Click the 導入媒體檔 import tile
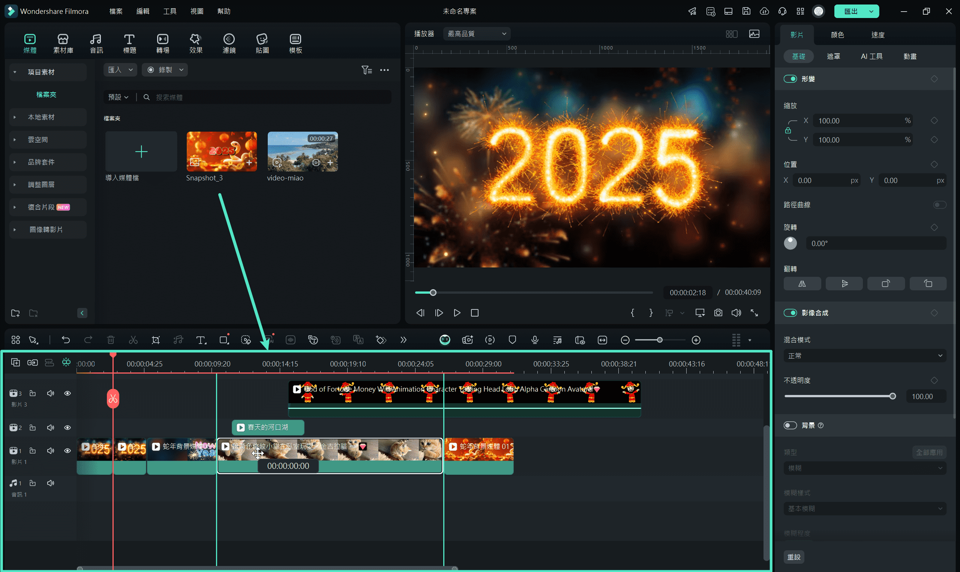This screenshot has height=572, width=960. pos(141,152)
